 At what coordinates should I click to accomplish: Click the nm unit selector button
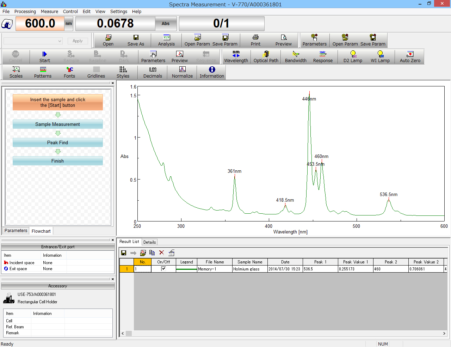point(69,24)
